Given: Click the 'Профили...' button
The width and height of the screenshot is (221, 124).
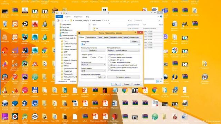Looking at the screenshot, I should click(x=93, y=50).
